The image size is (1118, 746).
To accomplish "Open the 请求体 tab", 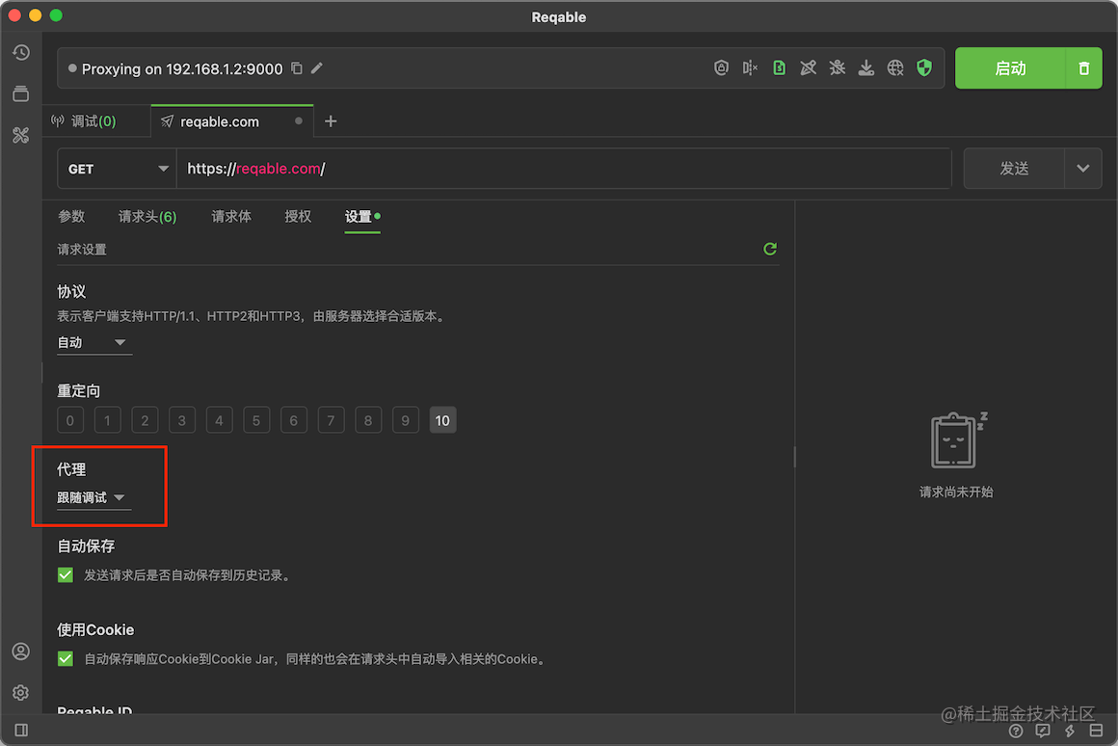I will pos(231,216).
